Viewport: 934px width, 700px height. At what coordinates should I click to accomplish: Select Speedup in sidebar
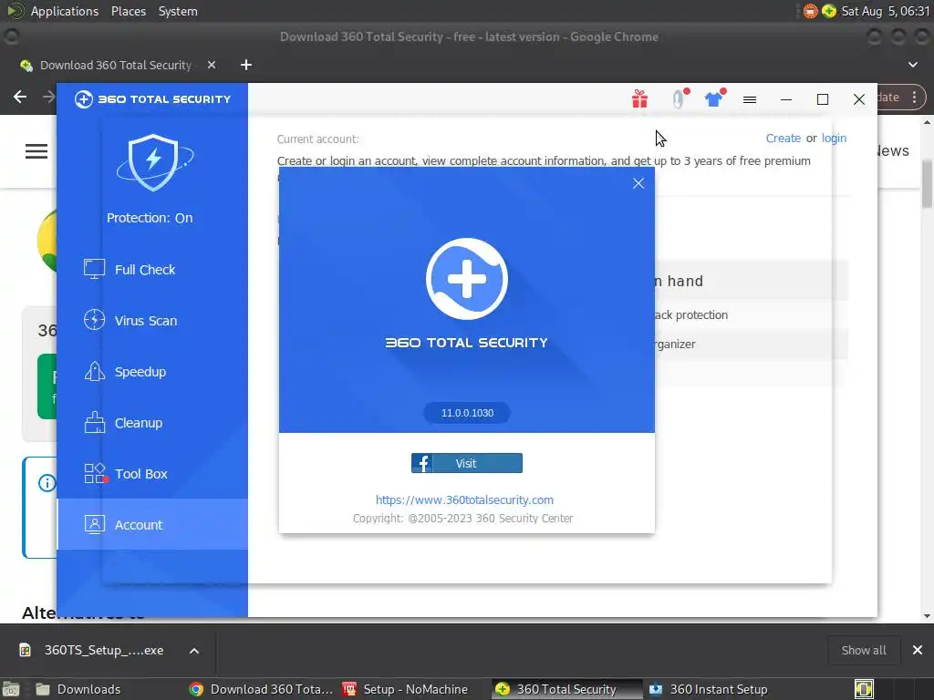pyautogui.click(x=152, y=372)
